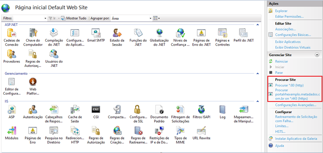Viewport: 323px width, 153px height.
Task: Click the Ir filter button
Action: [52, 18]
